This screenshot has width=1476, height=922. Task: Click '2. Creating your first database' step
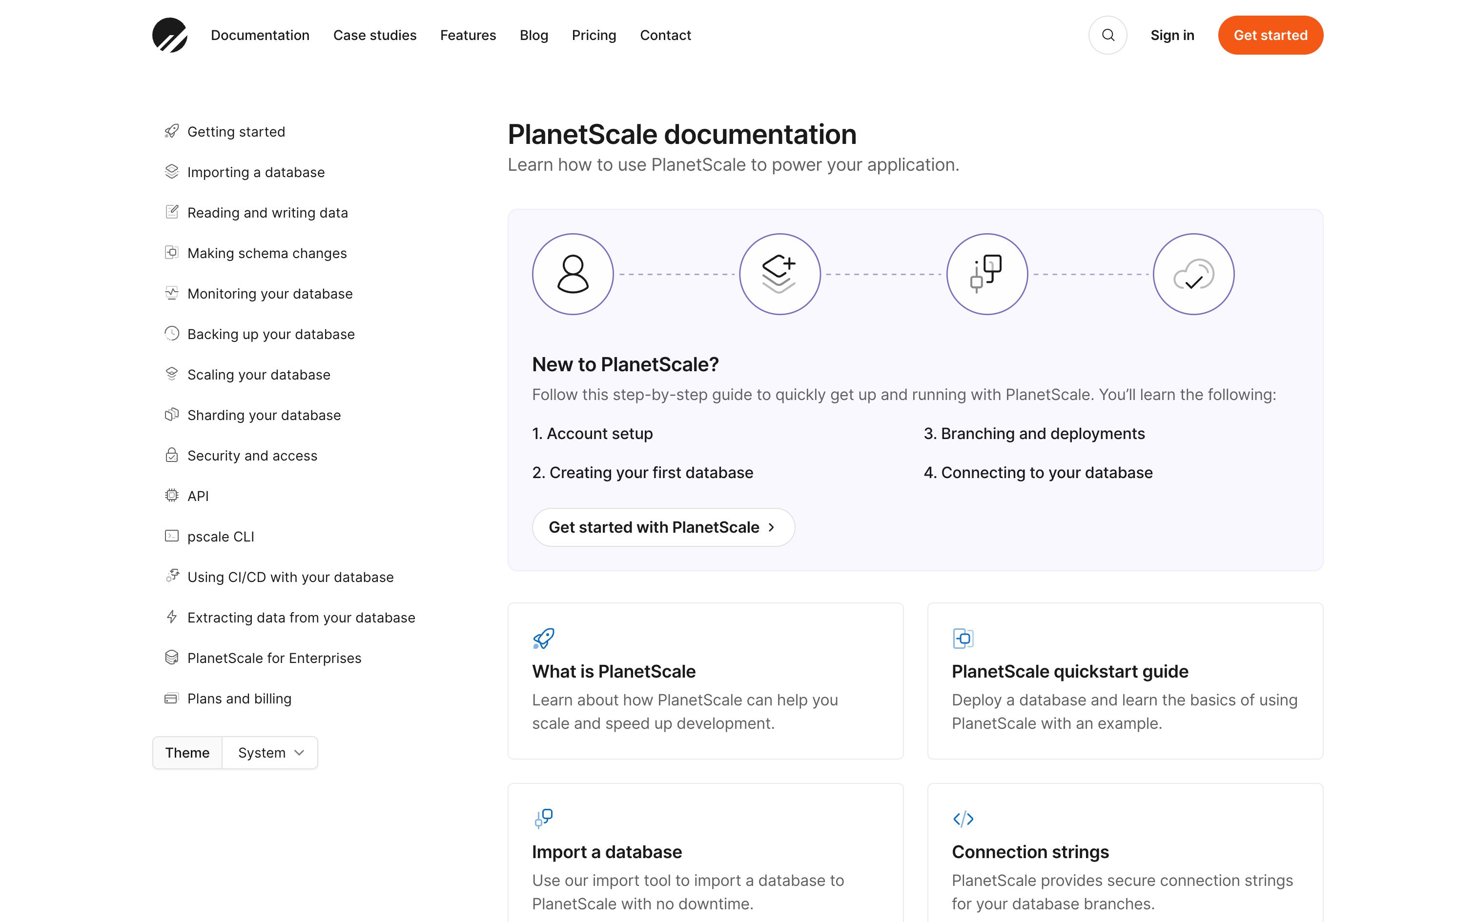(x=643, y=473)
